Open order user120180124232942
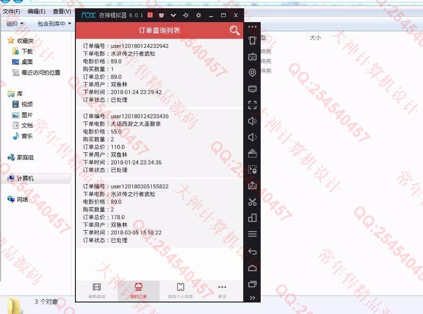This screenshot has height=314, width=423. 159,73
